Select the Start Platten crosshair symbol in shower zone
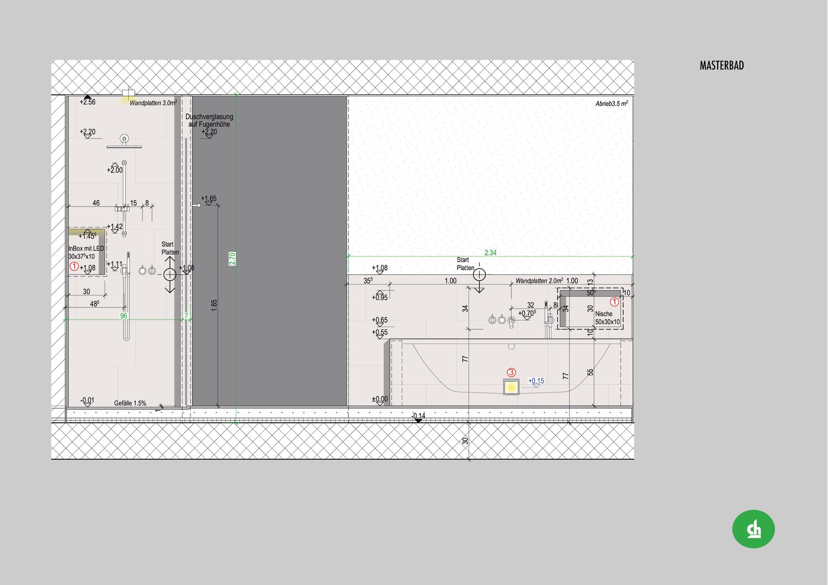The width and height of the screenshot is (828, 585). pyautogui.click(x=169, y=274)
